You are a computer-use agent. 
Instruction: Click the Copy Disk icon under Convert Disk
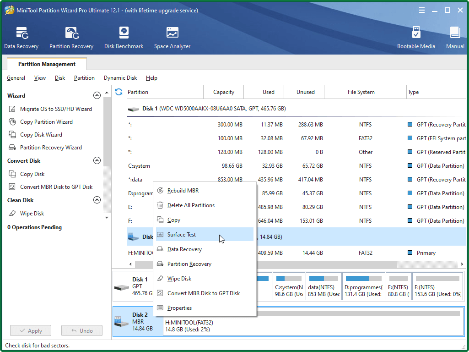coord(12,174)
